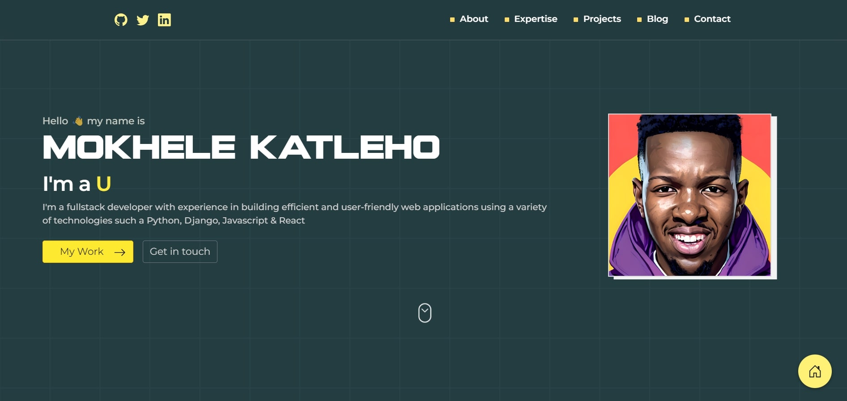Viewport: 847px width, 401px height.
Task: Open the Twitter profile icon
Action: pyautogui.click(x=143, y=20)
